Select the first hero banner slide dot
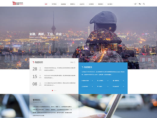Image resolution: width=157 pixels, height=118 pixels. pos(102,60)
